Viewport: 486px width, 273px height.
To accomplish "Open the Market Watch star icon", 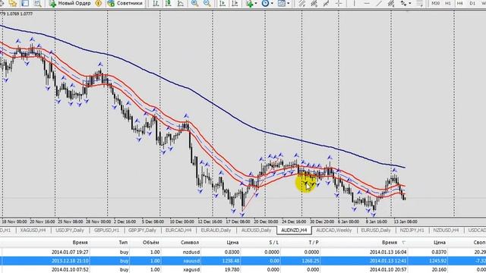I will (x=13, y=3).
